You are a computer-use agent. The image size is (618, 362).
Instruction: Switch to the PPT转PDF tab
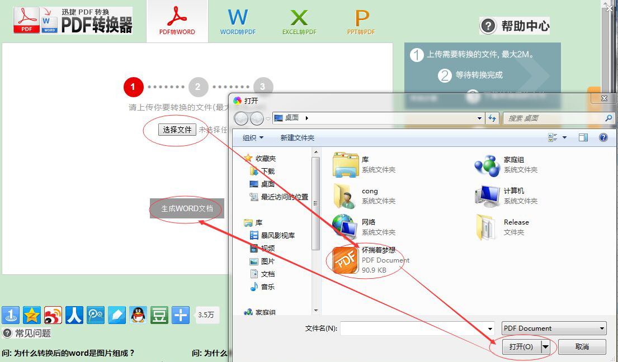click(x=361, y=21)
